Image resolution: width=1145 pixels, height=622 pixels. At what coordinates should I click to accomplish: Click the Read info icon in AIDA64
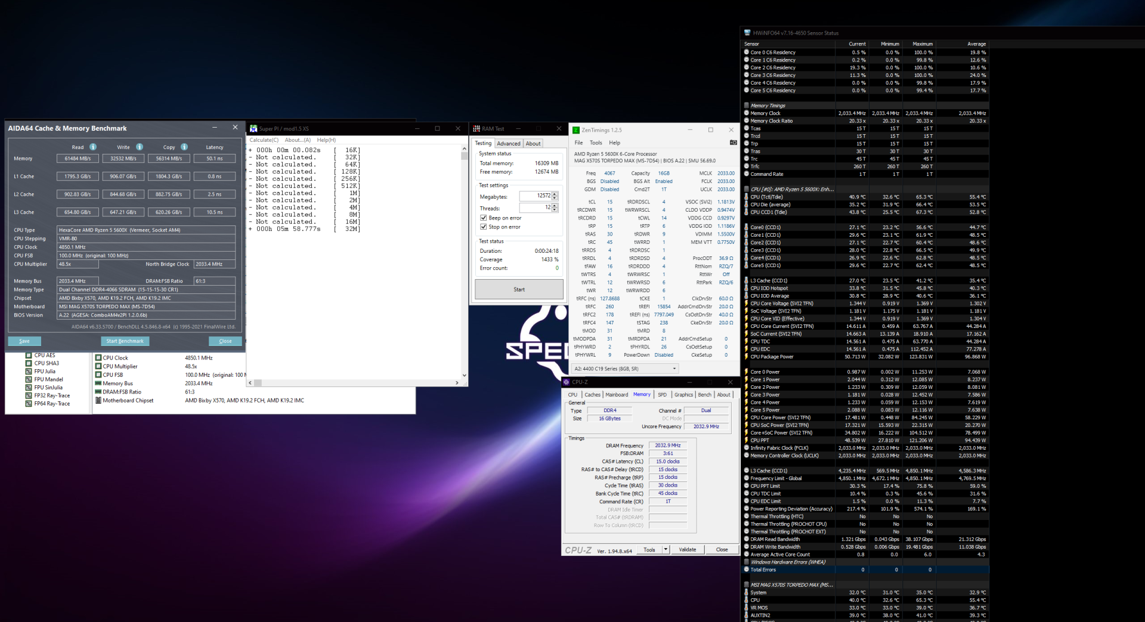pos(93,147)
